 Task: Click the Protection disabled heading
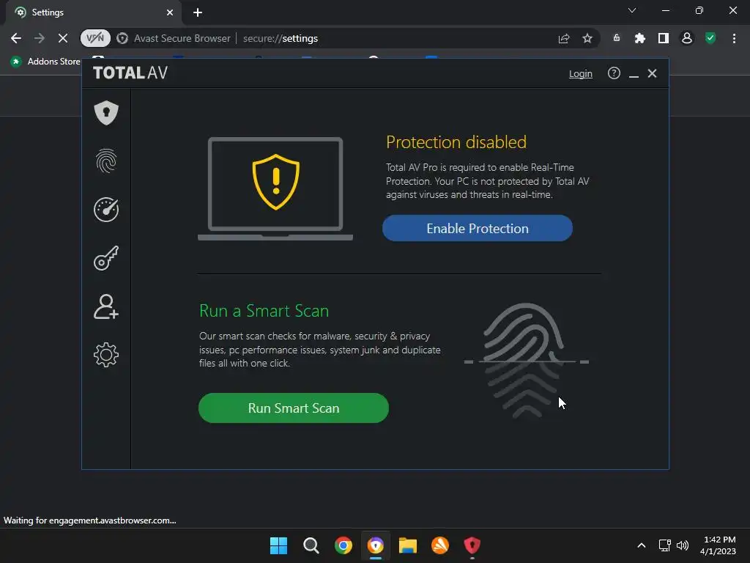point(456,142)
